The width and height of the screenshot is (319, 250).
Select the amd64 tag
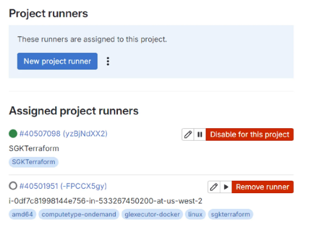click(x=22, y=214)
